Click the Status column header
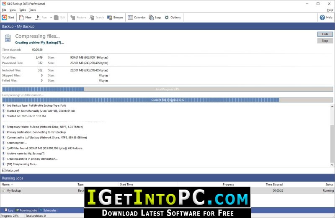 (x=309, y=185)
